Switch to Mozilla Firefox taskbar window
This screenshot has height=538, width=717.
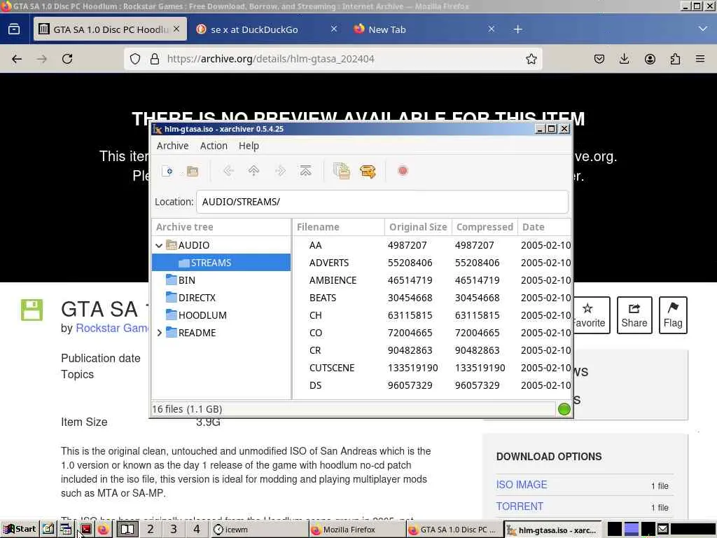[356, 530]
